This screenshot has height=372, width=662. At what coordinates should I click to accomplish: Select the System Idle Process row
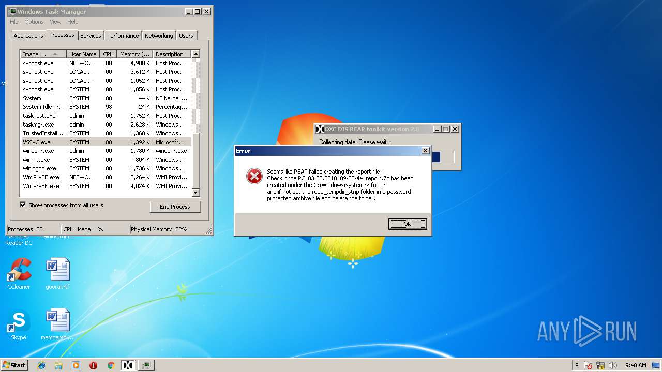[106, 107]
